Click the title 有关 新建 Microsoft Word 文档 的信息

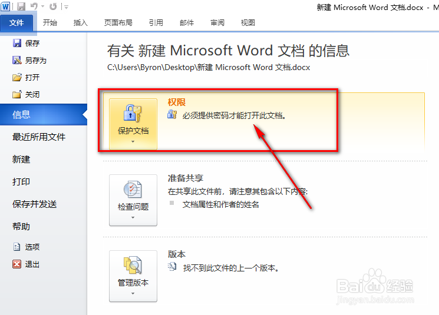click(228, 51)
